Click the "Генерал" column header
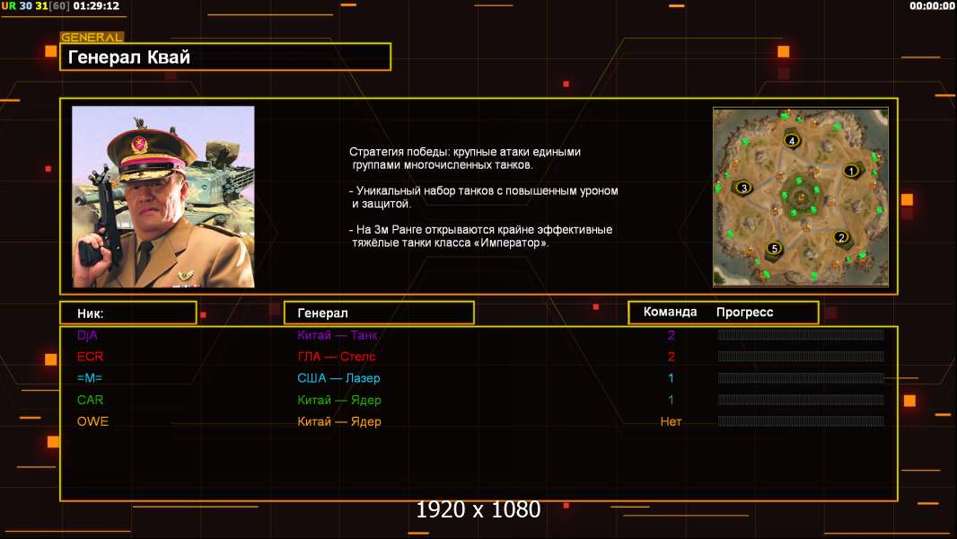Viewport: 957px width, 539px height. tap(378, 313)
